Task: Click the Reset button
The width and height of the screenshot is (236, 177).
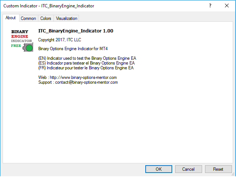Action: click(x=218, y=169)
